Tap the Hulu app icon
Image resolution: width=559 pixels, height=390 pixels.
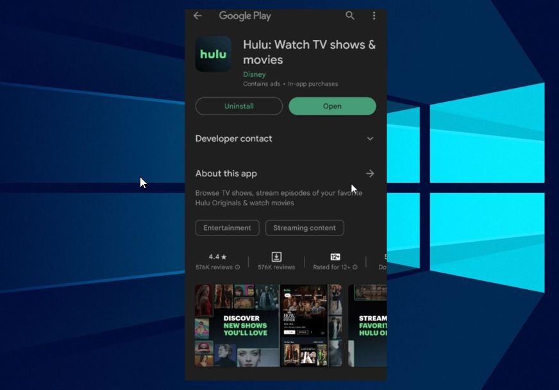point(213,54)
